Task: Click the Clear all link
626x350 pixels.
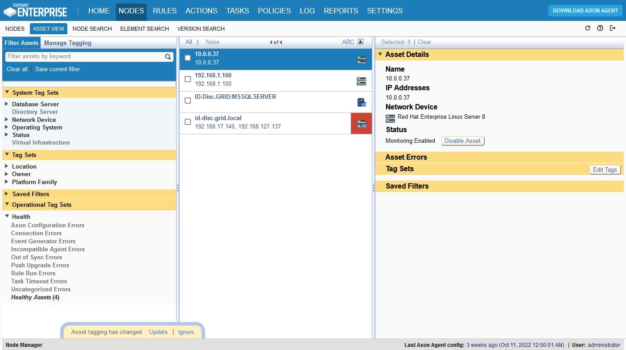Action: [17, 69]
